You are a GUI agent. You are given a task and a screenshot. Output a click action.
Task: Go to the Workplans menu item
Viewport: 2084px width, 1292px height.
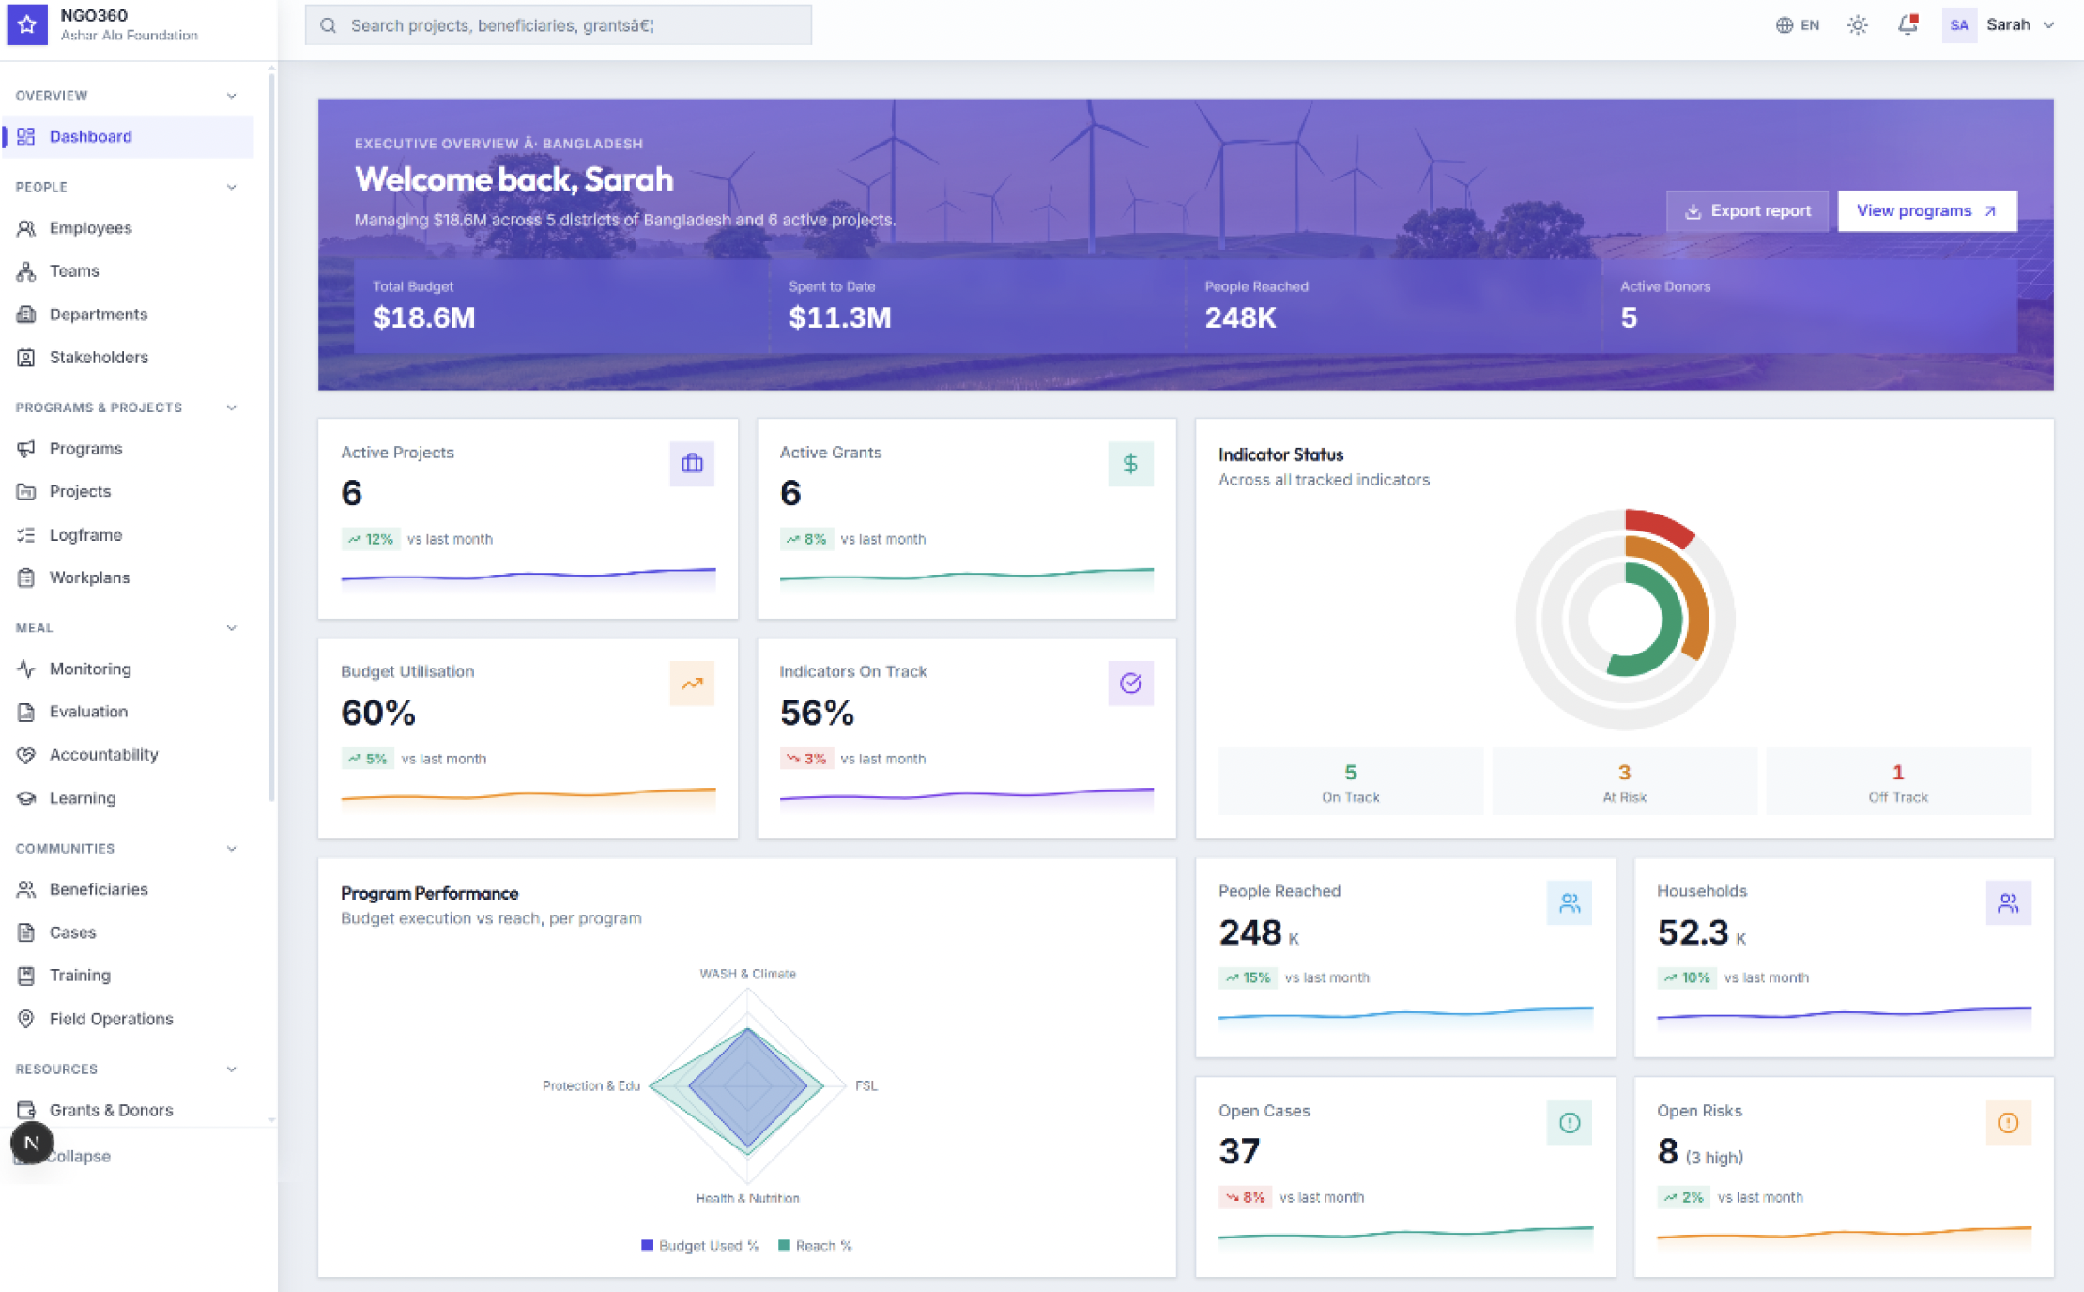click(129, 577)
